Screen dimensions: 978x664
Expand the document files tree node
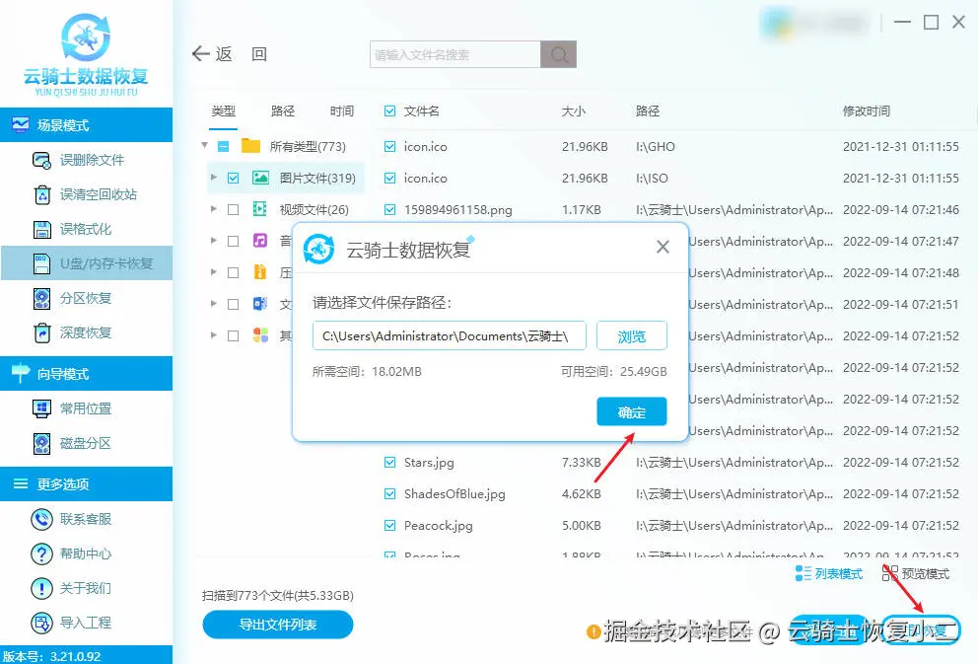click(x=213, y=304)
